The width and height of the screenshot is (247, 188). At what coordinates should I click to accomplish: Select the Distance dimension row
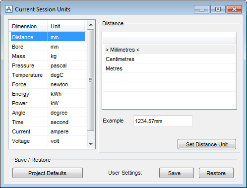click(48, 37)
